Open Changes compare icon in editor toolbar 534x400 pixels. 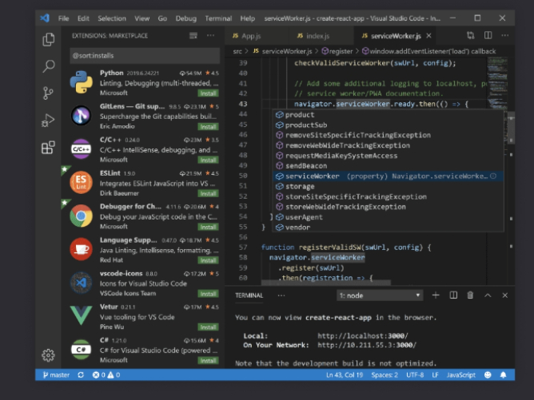pos(471,35)
